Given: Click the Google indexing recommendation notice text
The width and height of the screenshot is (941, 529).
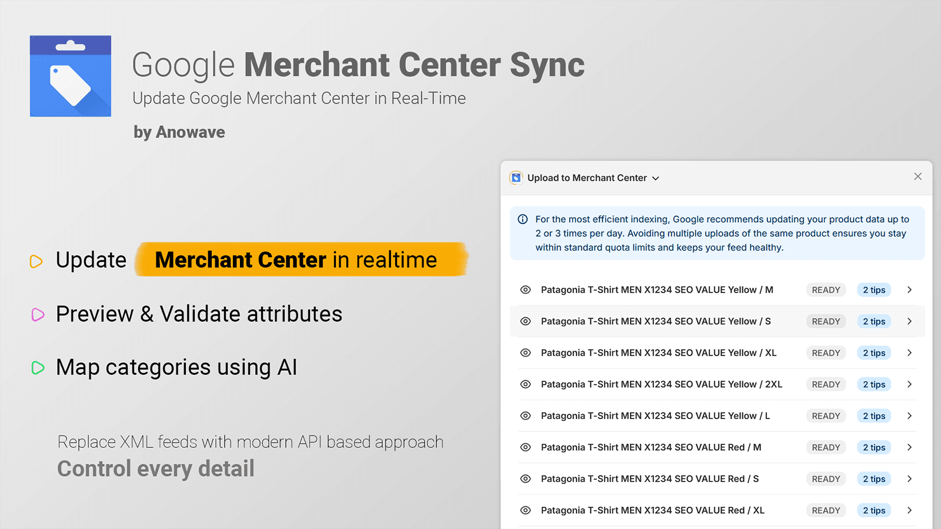Looking at the screenshot, I should 722,233.
